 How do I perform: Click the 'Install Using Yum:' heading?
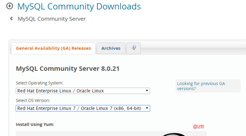pos(35,124)
